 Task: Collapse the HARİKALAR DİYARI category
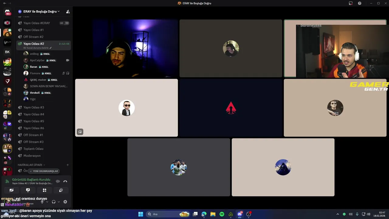(x=31, y=165)
